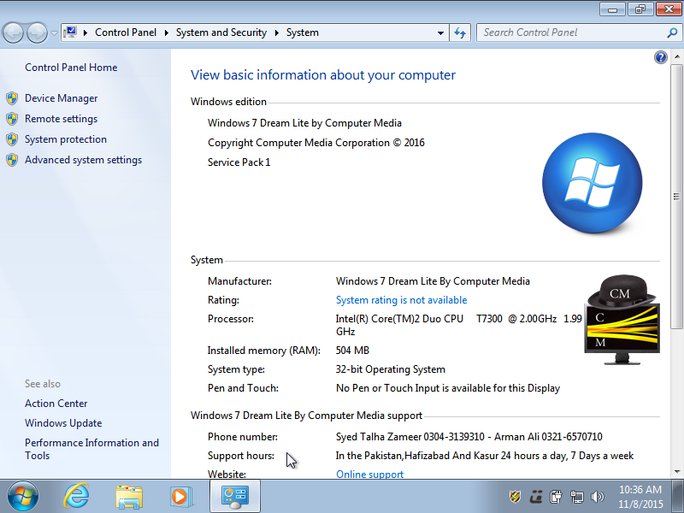Open the recent pages dropdown arrow

[54, 33]
